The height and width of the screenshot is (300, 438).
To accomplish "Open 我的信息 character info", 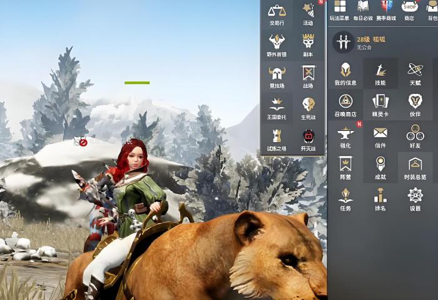I will [x=345, y=73].
